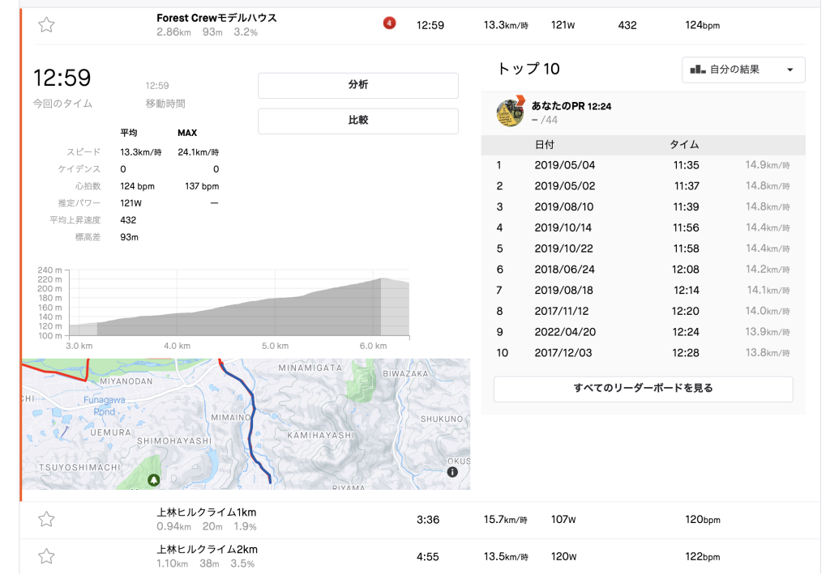Click the MIYANODAN map label

click(126, 381)
